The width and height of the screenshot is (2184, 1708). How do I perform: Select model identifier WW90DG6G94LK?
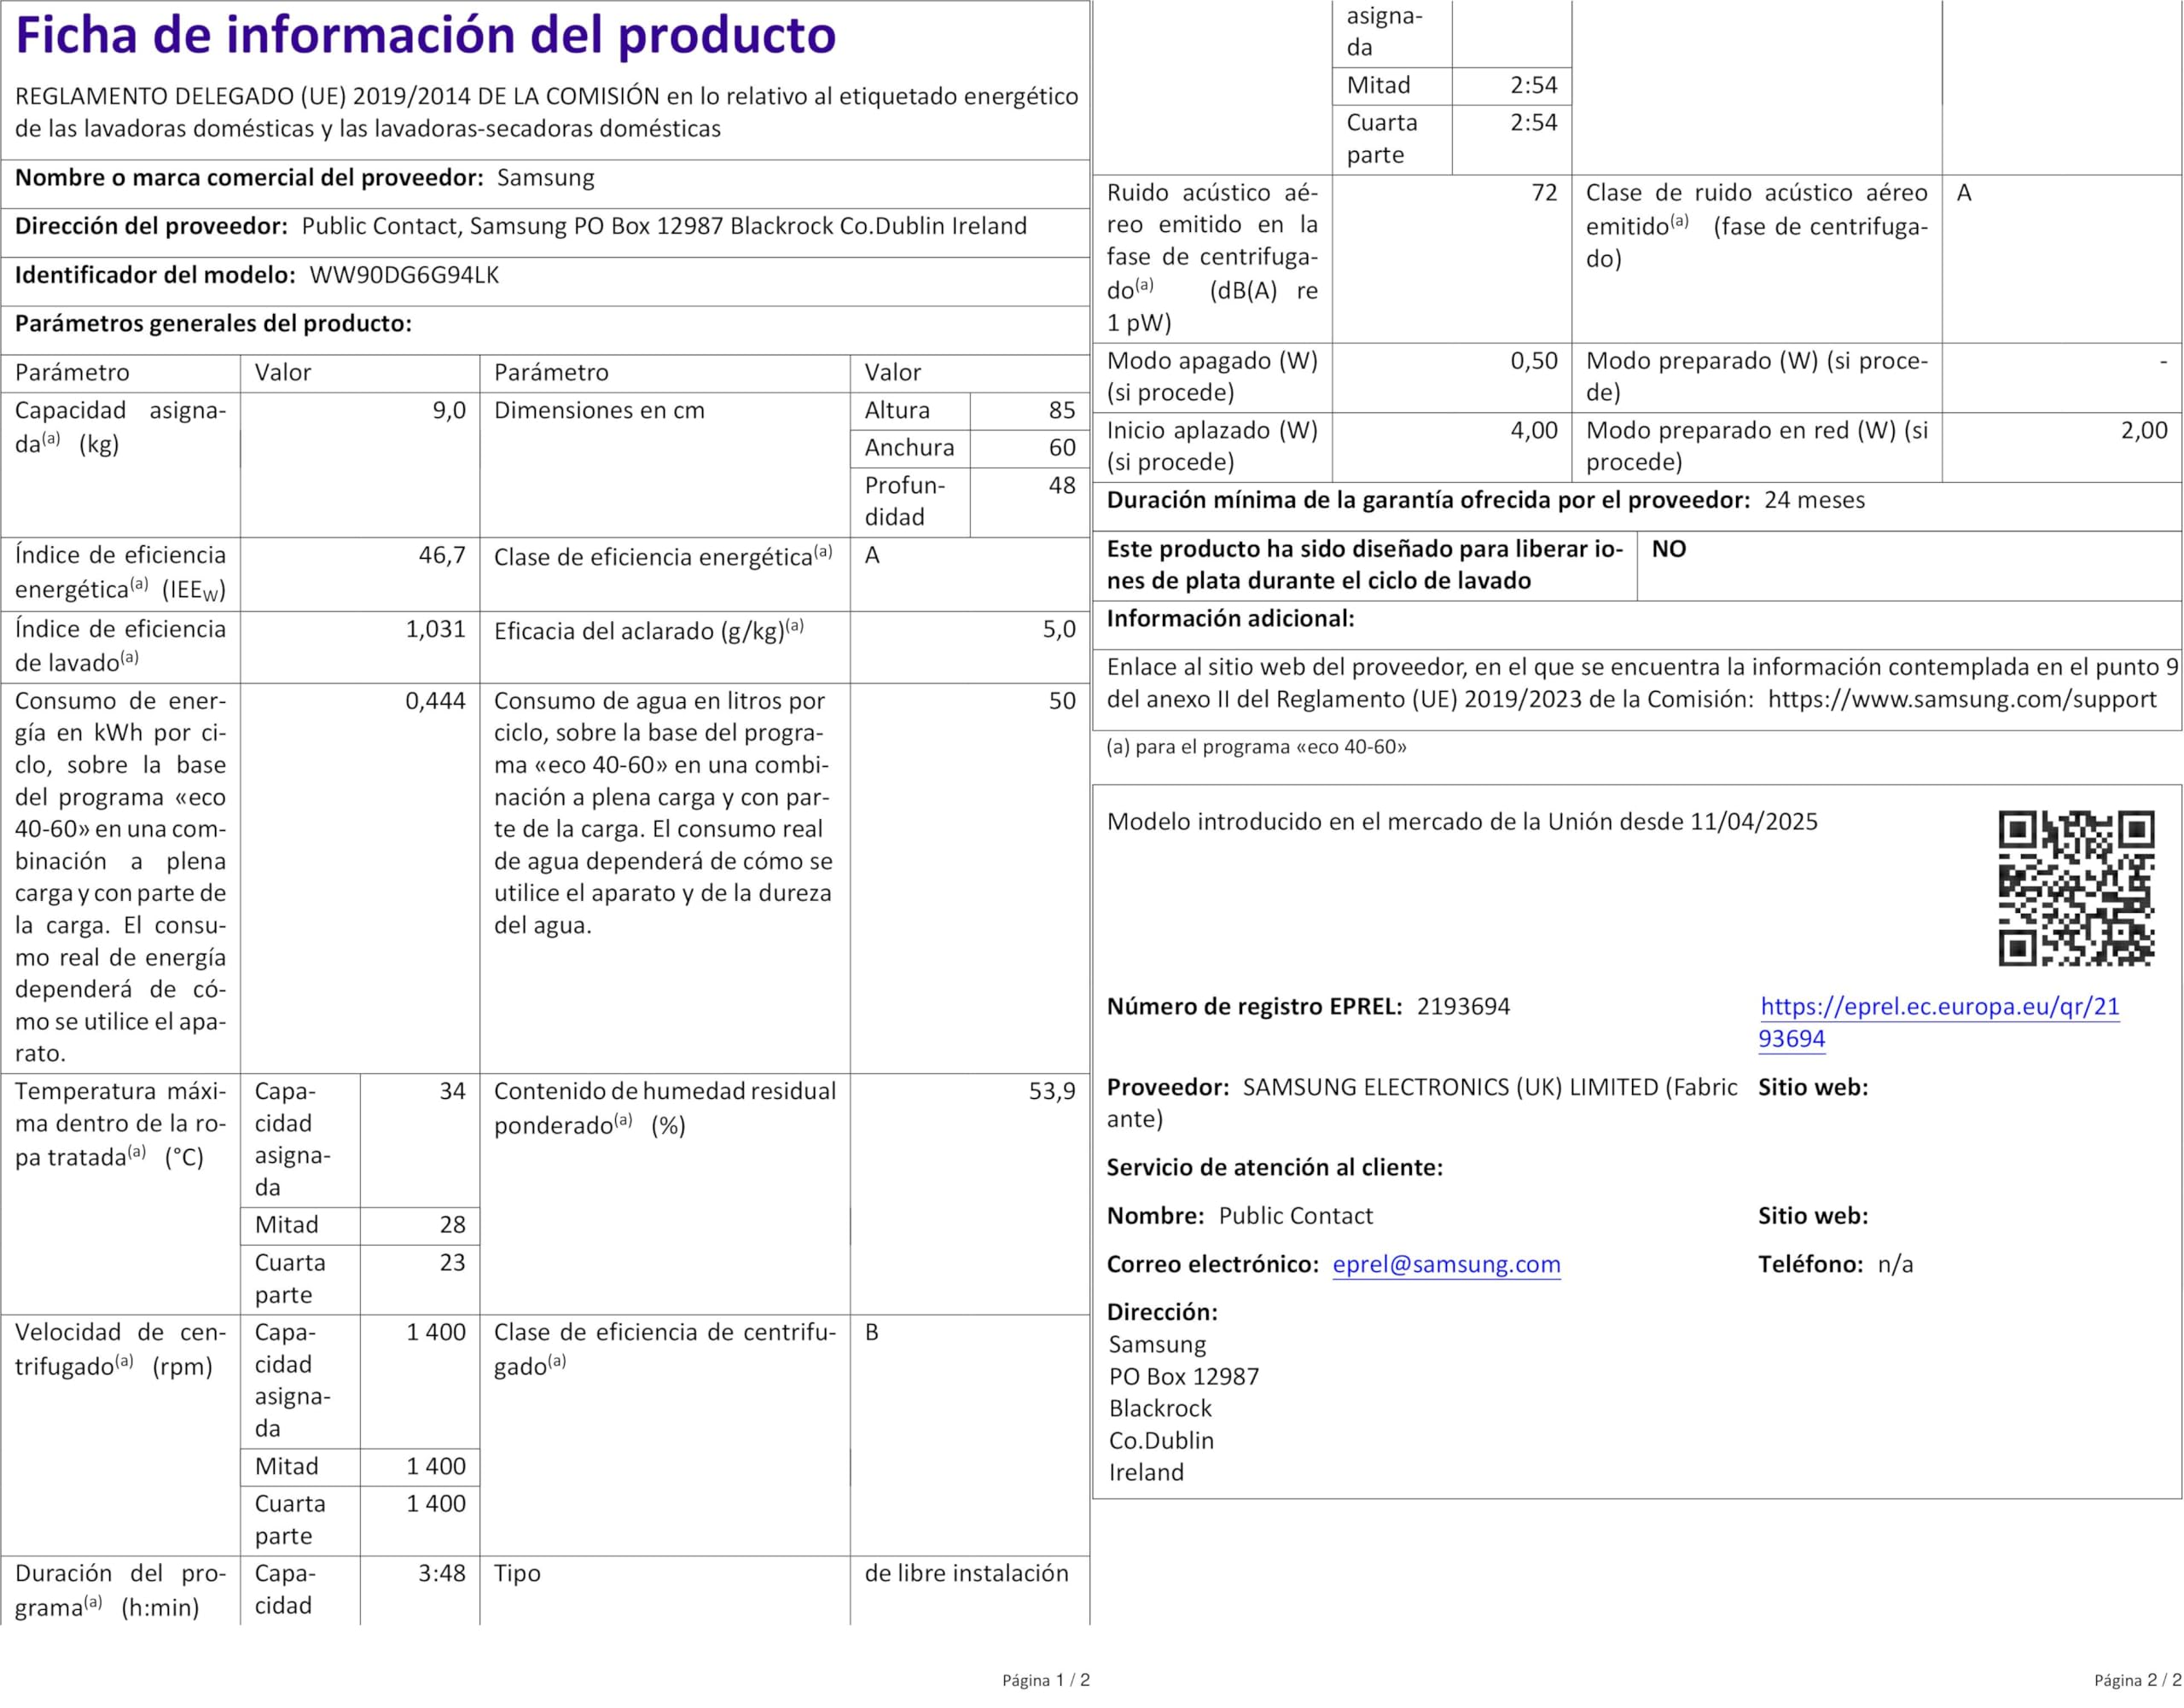404,275
